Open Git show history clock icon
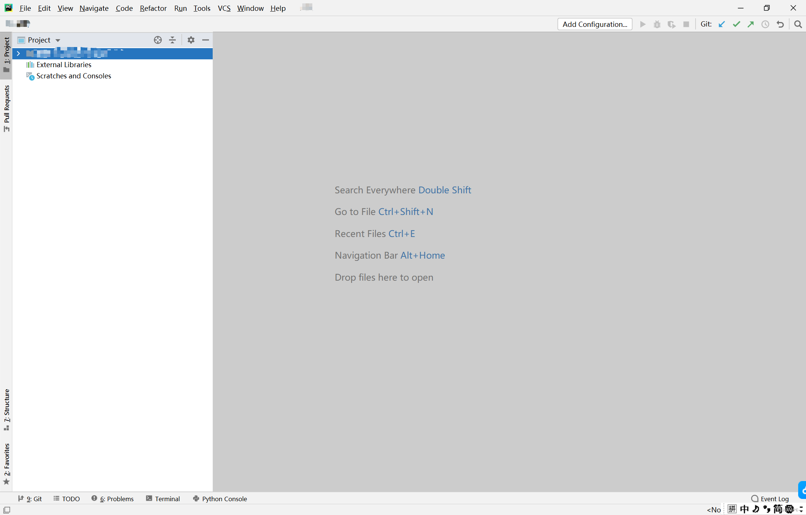 765,24
